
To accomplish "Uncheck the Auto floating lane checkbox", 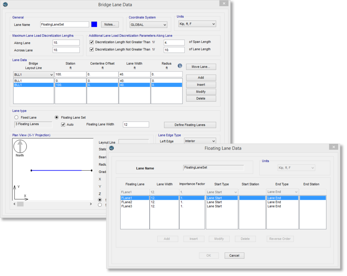I will click(x=63, y=124).
